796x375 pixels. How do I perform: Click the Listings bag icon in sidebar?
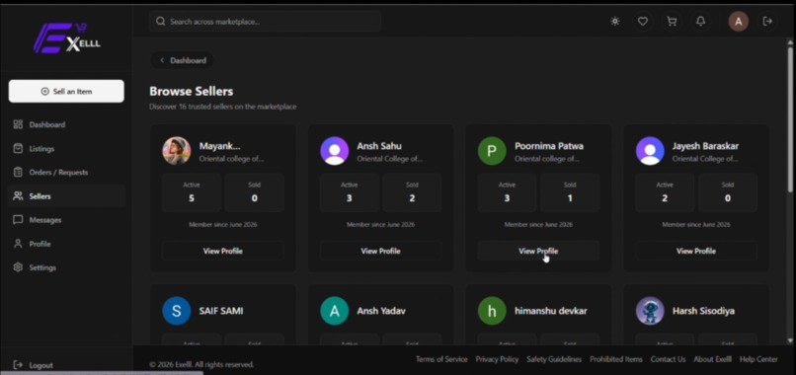[19, 149]
